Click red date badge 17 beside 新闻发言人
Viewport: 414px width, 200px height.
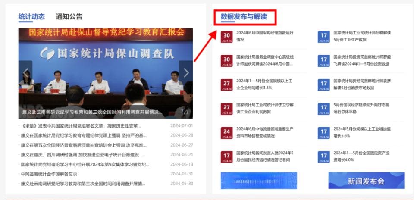point(226,157)
